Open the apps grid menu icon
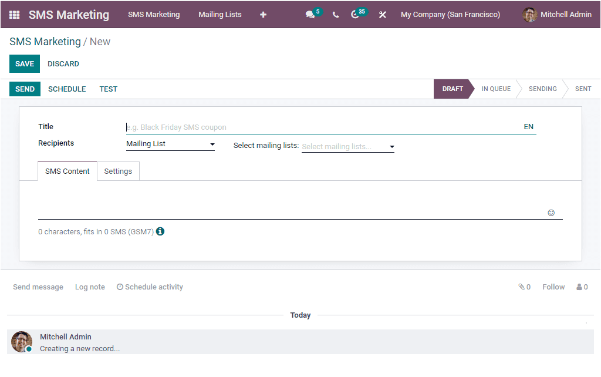The image size is (601, 377). pos(14,15)
